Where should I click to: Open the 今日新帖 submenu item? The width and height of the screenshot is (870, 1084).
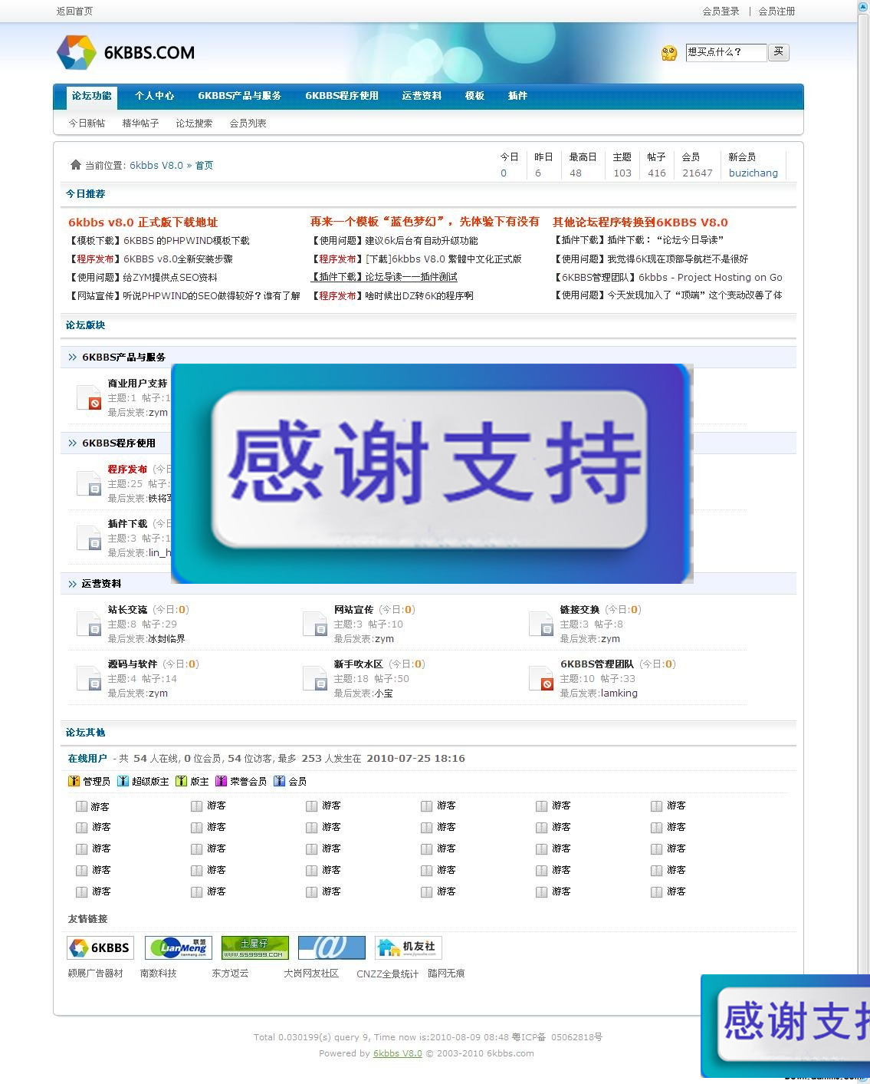[x=87, y=123]
